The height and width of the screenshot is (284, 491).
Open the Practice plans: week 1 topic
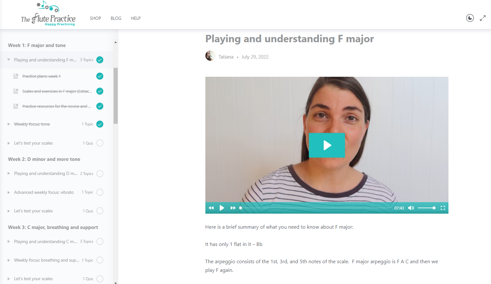pos(41,76)
